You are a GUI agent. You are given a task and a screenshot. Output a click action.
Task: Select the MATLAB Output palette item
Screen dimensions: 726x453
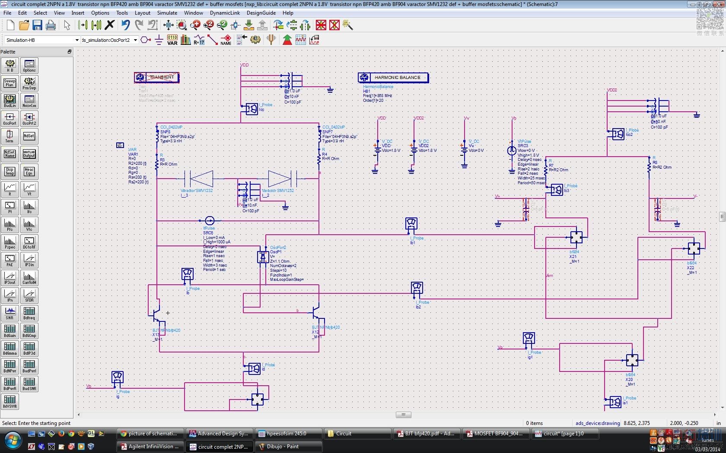pos(29,154)
